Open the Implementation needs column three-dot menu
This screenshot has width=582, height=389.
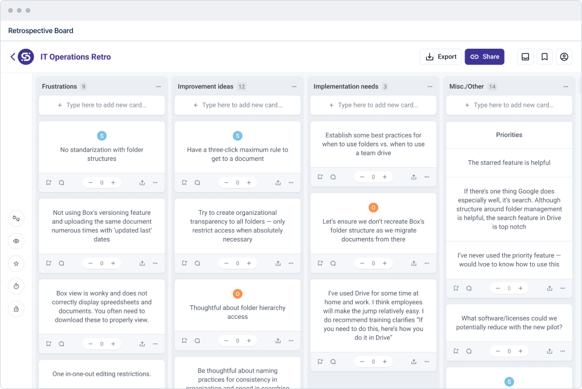[x=430, y=87]
